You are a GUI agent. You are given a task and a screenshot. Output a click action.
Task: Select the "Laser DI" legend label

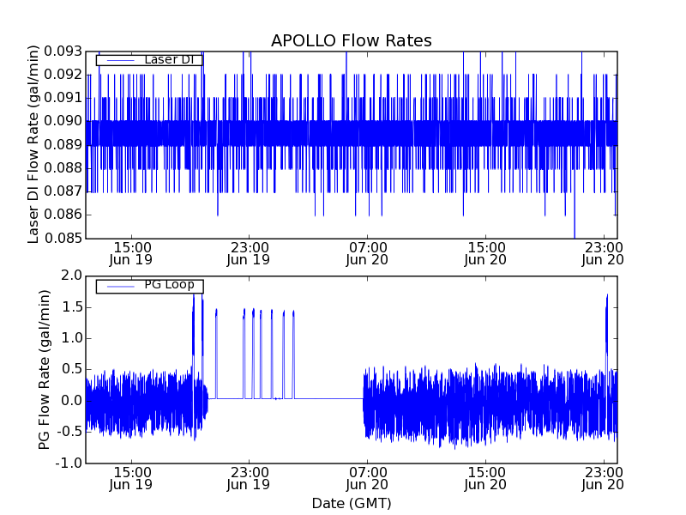[171, 59]
